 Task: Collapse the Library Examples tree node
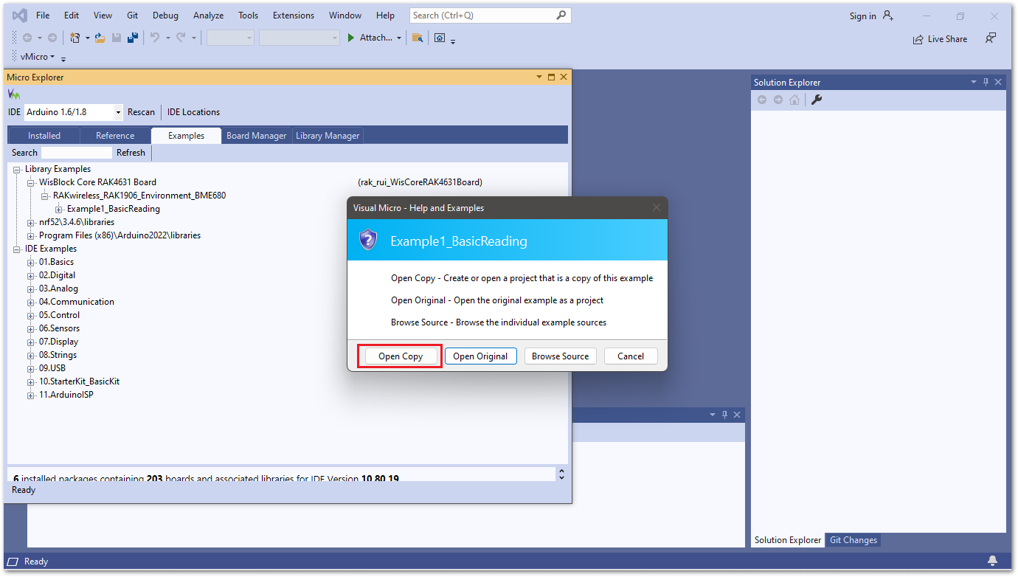coord(17,169)
